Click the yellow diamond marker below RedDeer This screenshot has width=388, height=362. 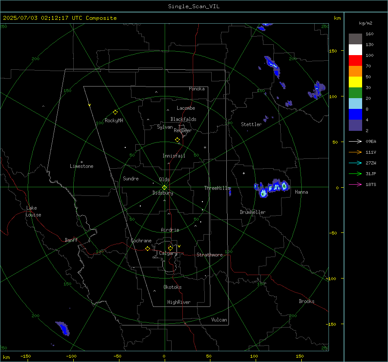[178, 140]
